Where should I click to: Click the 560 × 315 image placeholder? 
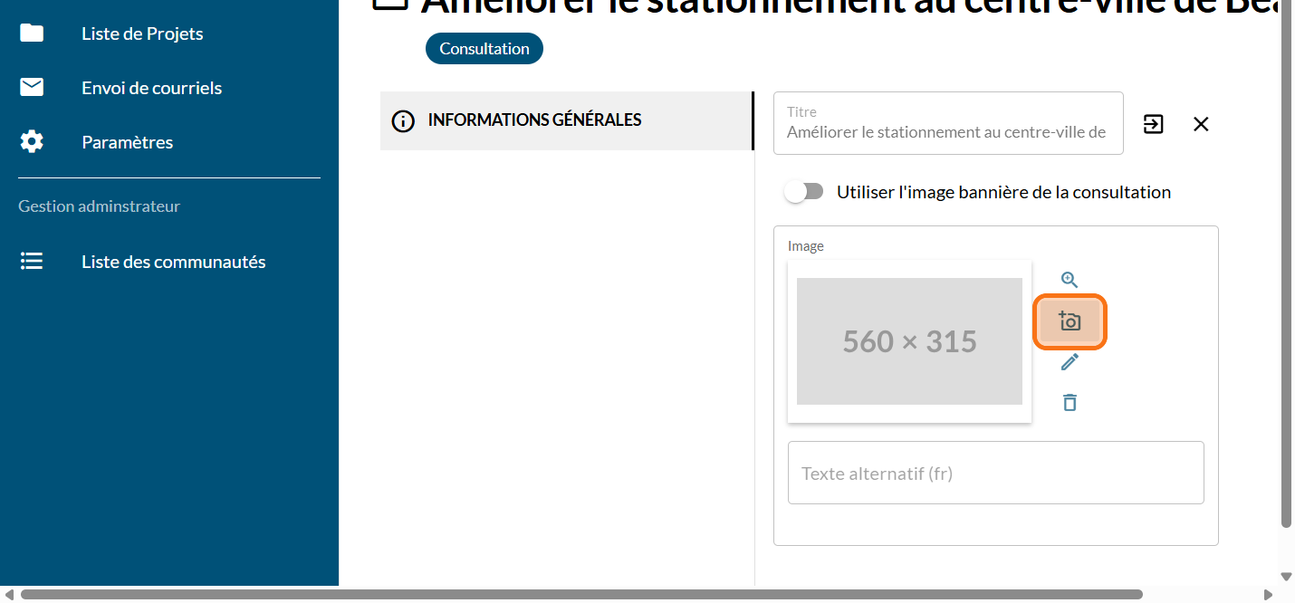[x=909, y=341]
